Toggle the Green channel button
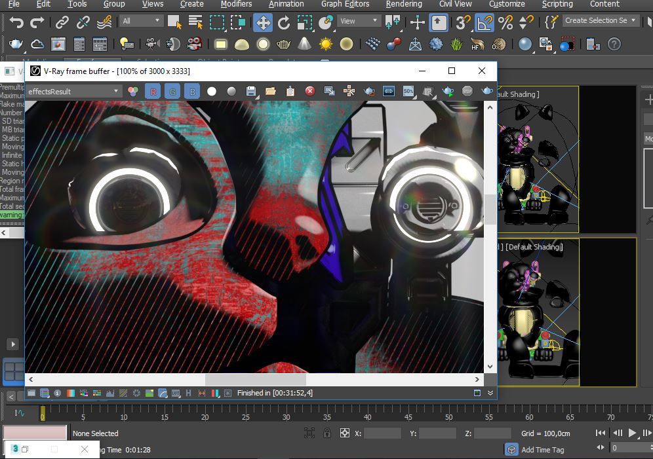 pos(172,92)
